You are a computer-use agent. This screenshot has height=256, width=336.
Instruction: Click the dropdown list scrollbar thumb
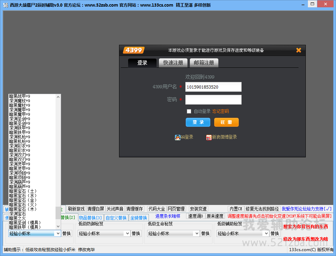click(x=58, y=213)
